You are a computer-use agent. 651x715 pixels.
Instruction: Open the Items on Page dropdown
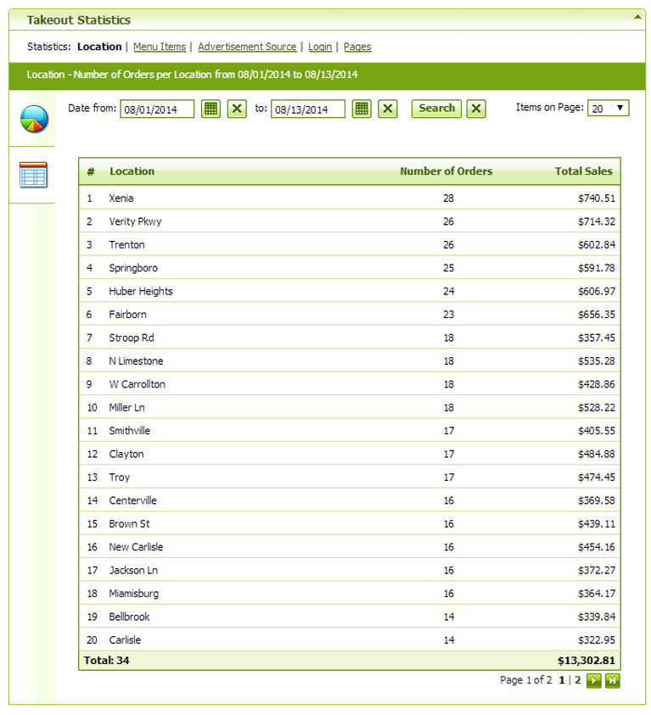pyautogui.click(x=608, y=108)
